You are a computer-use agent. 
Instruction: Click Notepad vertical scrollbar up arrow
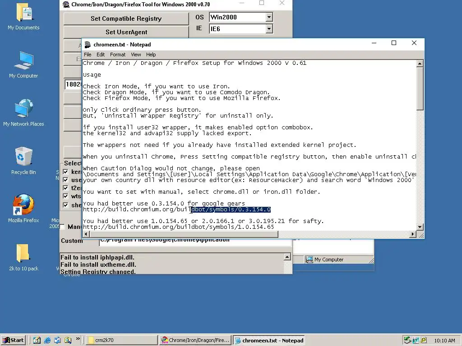coord(420,63)
